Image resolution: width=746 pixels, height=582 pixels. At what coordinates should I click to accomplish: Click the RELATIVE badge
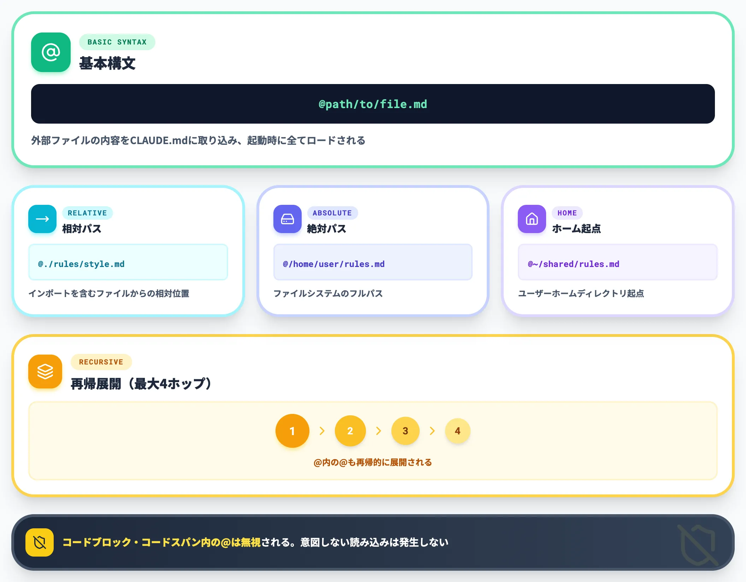tap(87, 213)
